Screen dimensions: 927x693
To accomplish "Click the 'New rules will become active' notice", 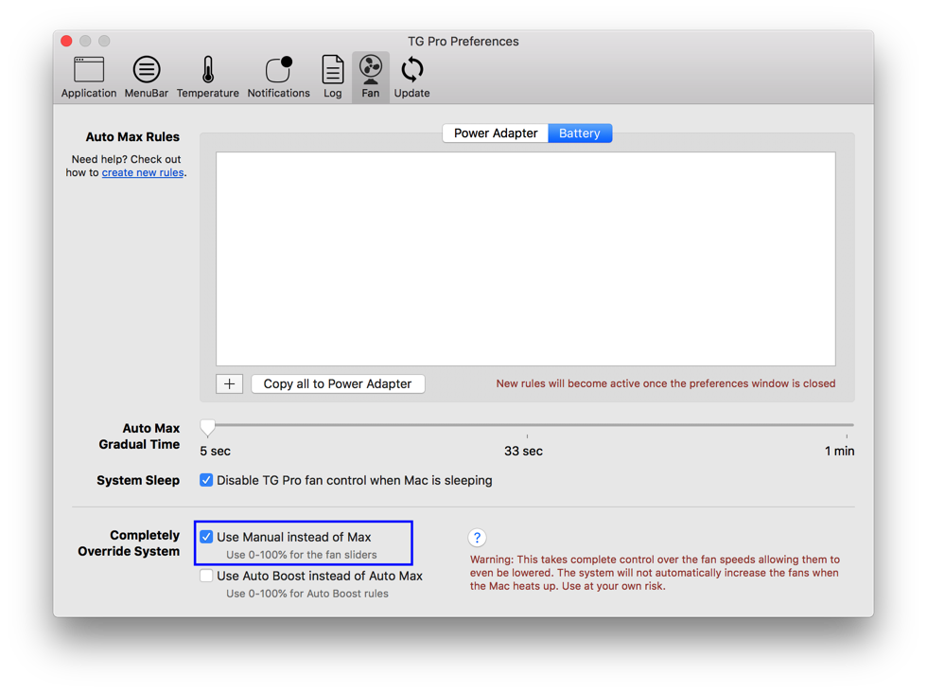I will (x=666, y=383).
